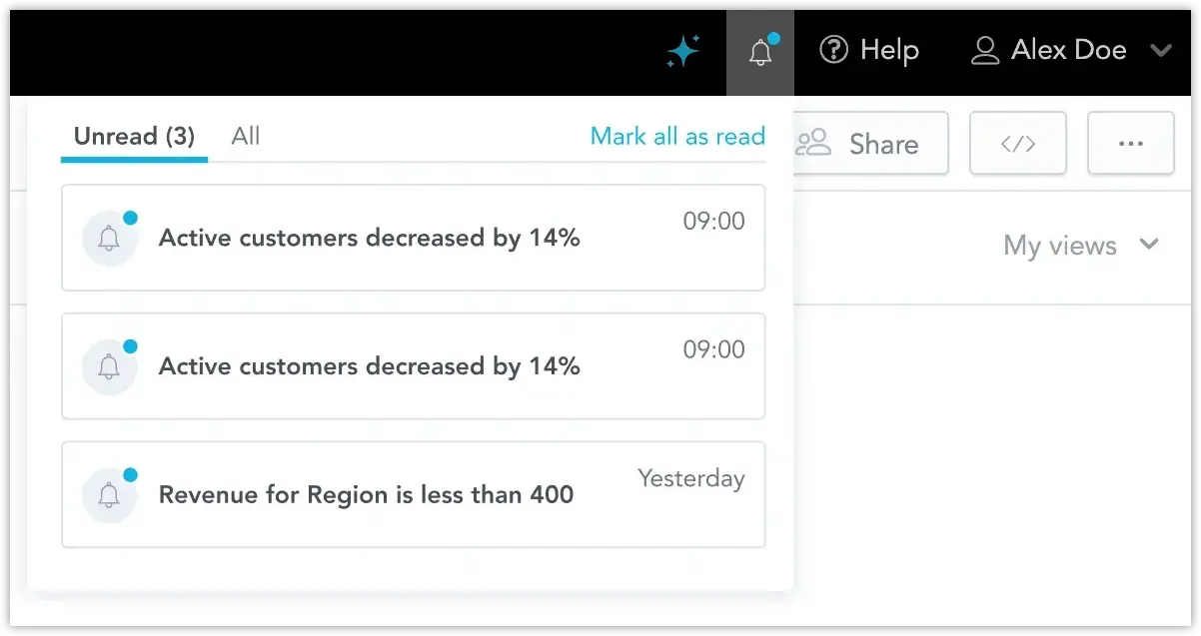Image resolution: width=1201 pixels, height=636 pixels.
Task: Expand the chevron next to Alex Doe
Action: (1160, 50)
